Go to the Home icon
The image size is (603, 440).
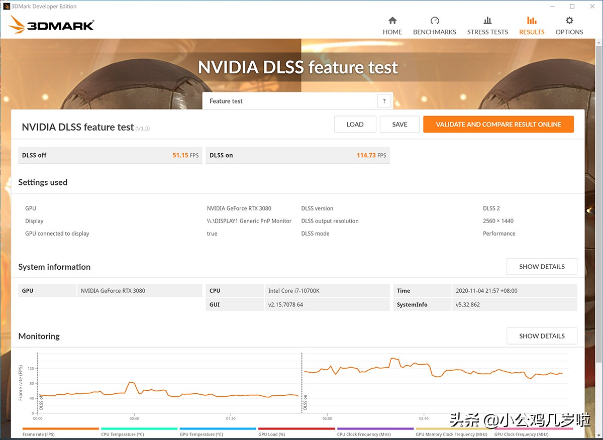point(392,21)
